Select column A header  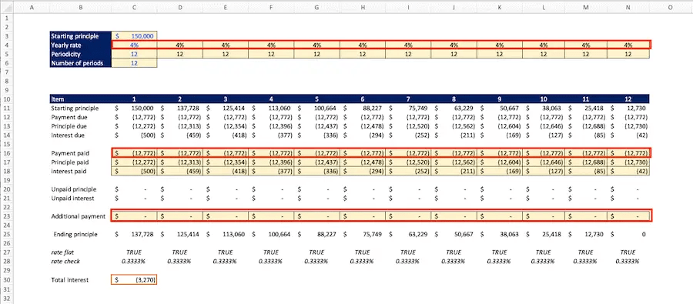[32, 8]
